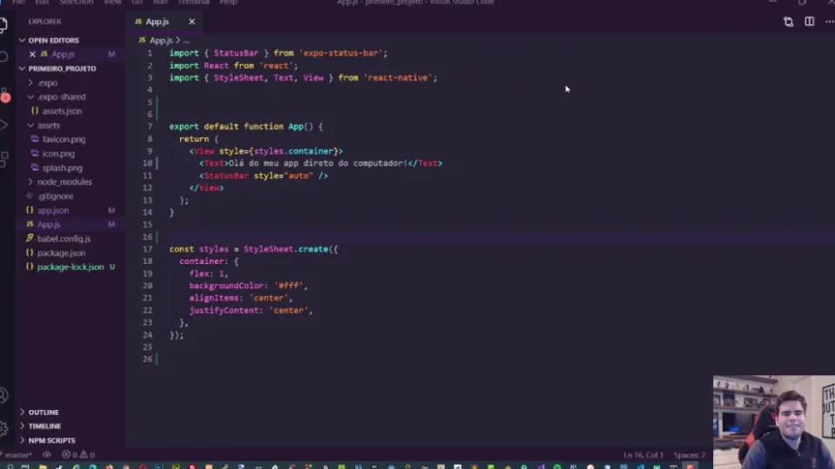Open Source Control view with badge

point(4,96)
